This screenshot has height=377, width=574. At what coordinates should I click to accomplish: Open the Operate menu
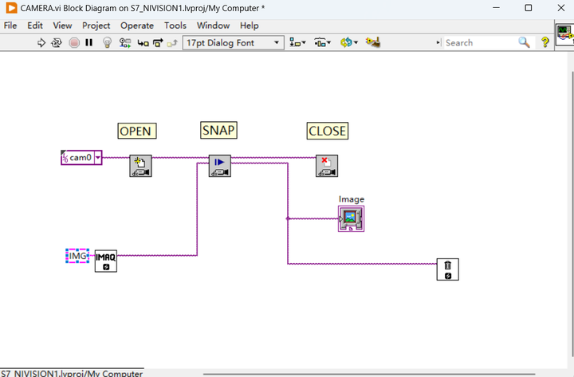point(137,26)
